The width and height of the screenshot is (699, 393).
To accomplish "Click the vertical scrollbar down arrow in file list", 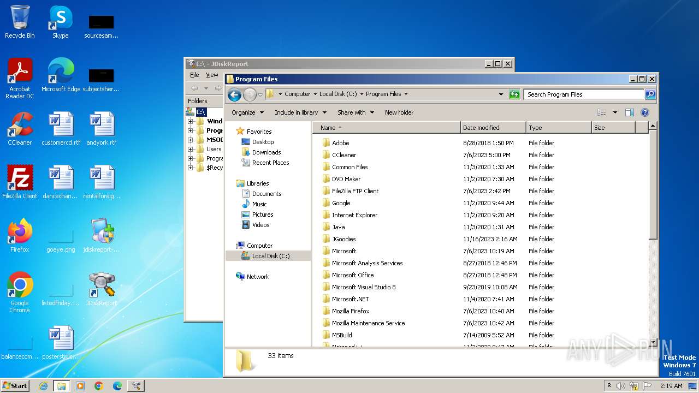I will coord(653,342).
